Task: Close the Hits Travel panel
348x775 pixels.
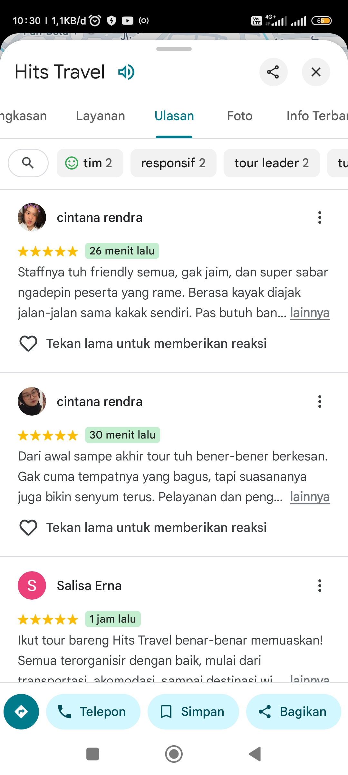Action: point(316,72)
